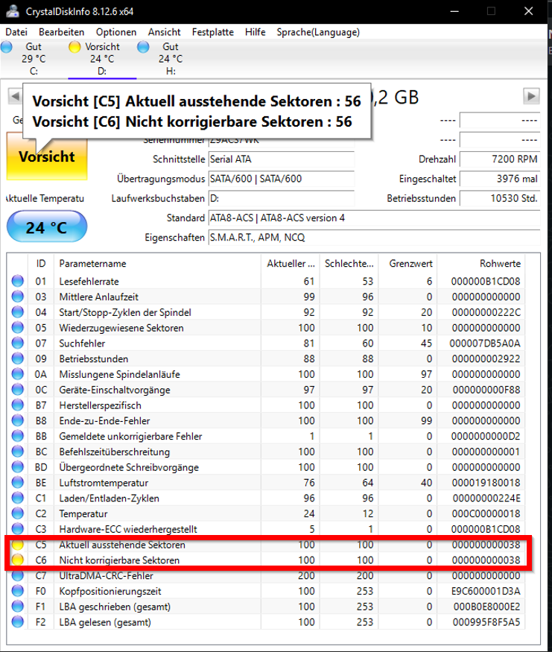Screen dimensions: 552x652
Task: Click the status icon of Kopfpositionierungszeit row
Action: pyautogui.click(x=17, y=591)
